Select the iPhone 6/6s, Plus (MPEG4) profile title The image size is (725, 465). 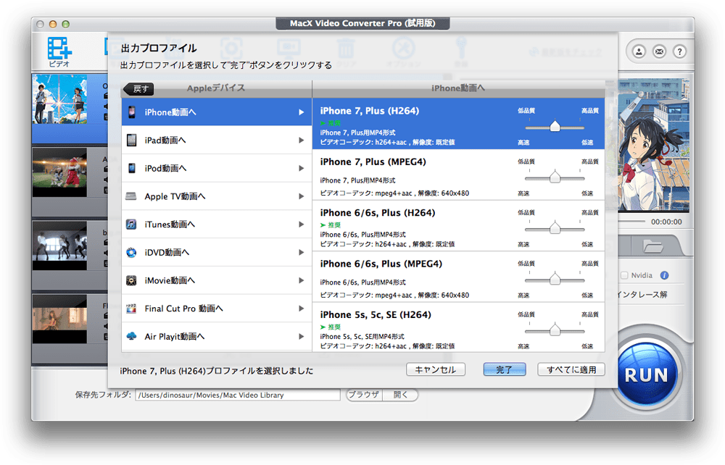381,264
